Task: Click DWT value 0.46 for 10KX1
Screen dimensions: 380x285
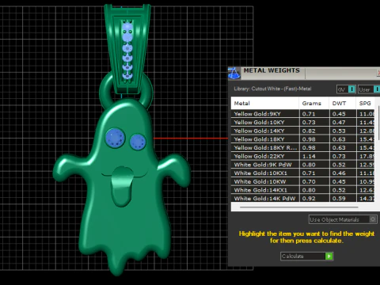Action: point(339,173)
